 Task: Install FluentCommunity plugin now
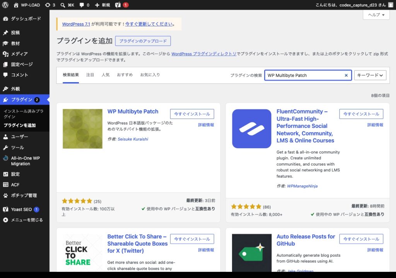361,114
